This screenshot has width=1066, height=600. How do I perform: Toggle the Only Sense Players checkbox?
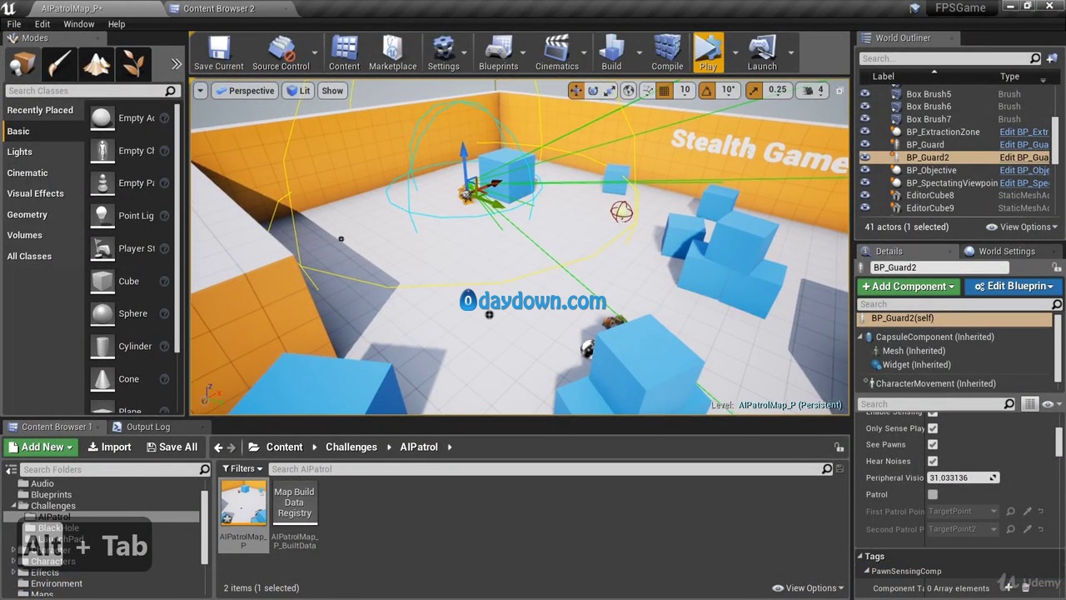933,428
